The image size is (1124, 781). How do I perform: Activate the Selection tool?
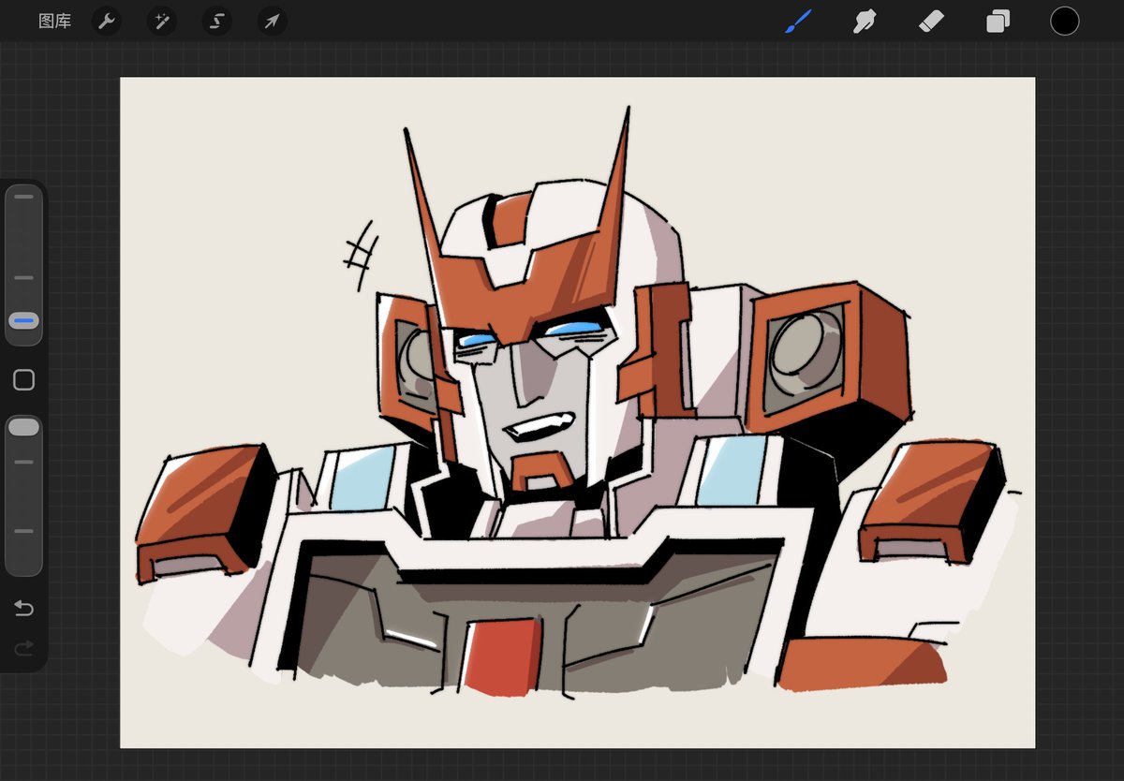click(x=217, y=21)
